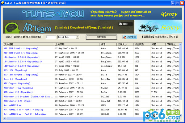
Task: Select Aase 1.0 (Unpacking) file
Action: pos(15,79)
